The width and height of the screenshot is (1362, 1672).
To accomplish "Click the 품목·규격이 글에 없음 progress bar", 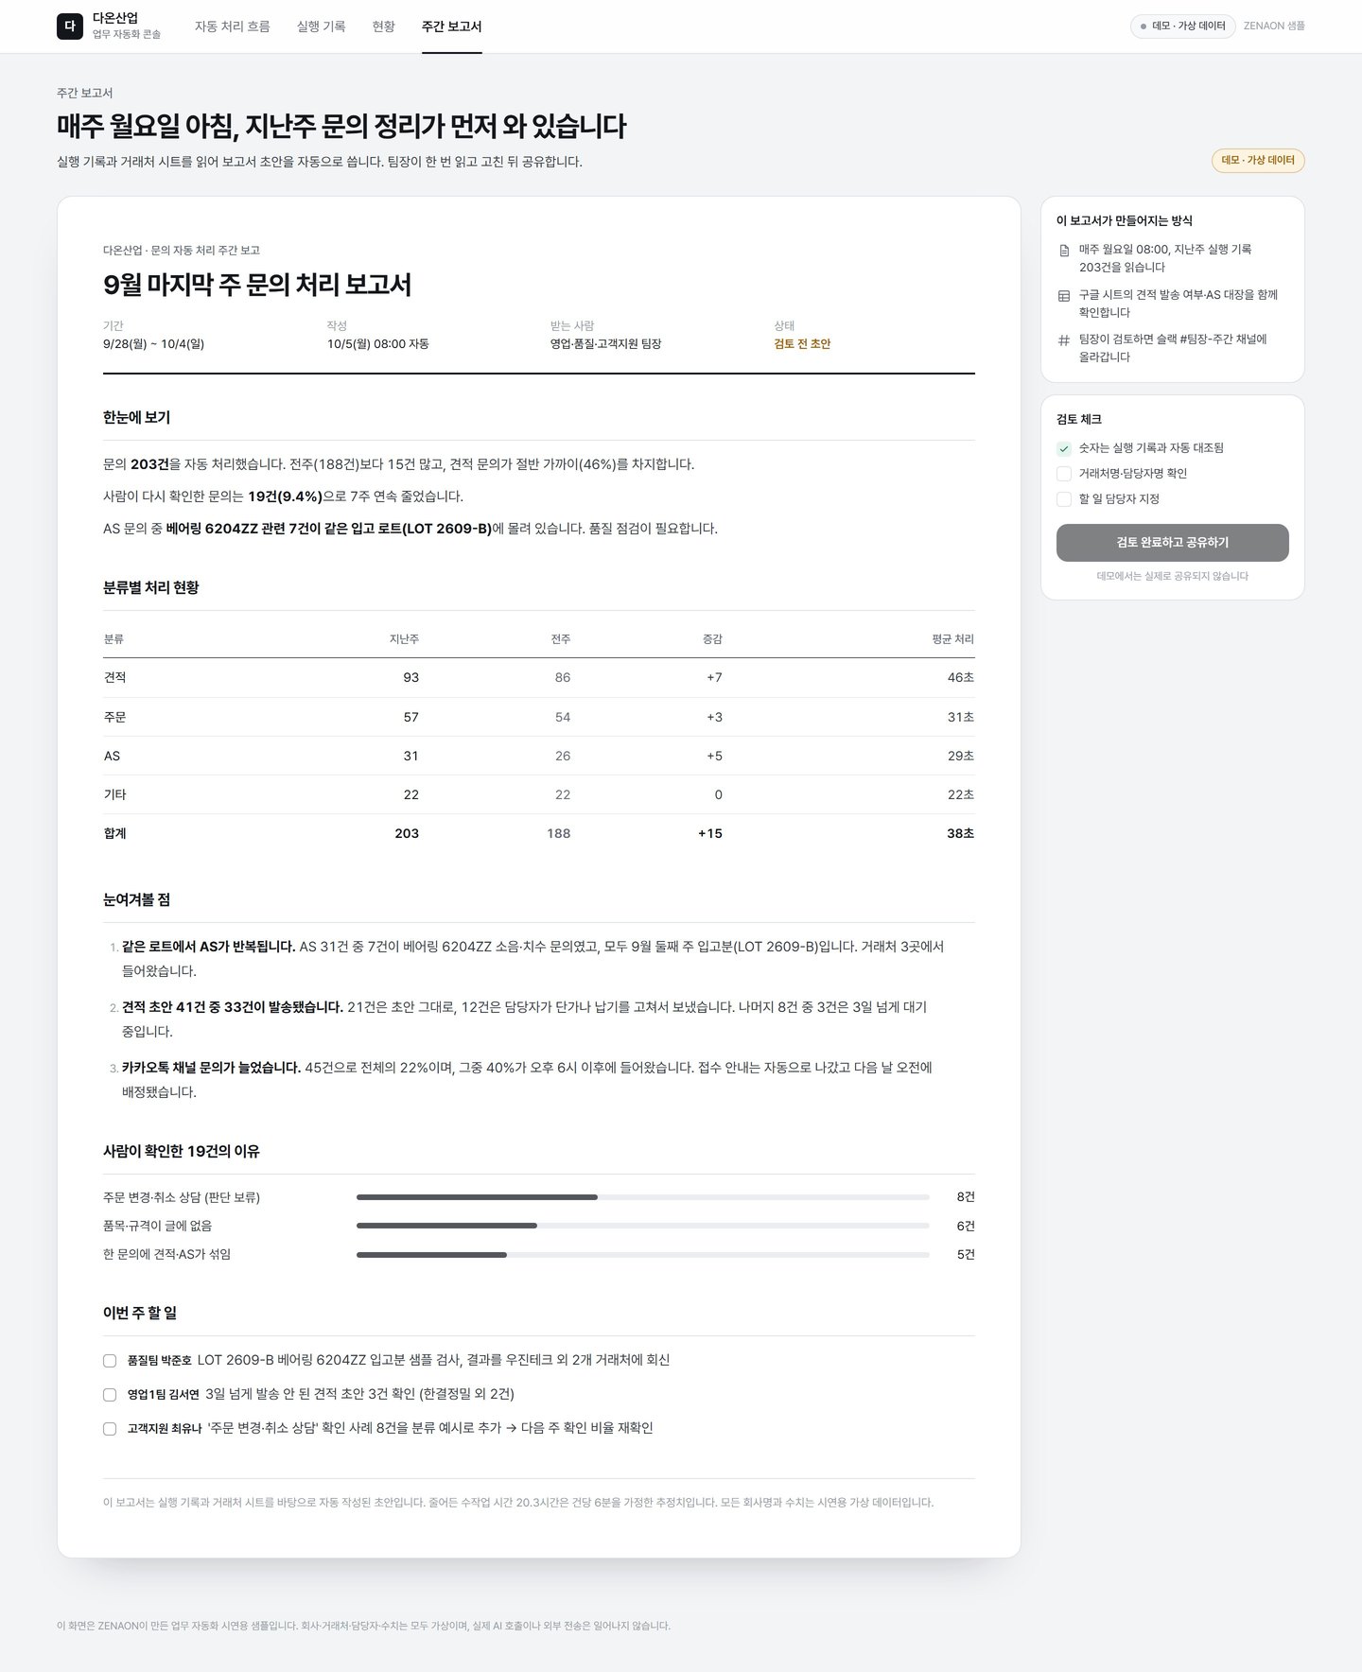I will coord(643,1226).
